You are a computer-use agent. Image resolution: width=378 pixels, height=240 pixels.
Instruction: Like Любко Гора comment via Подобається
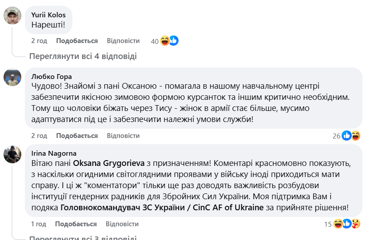tap(77, 135)
